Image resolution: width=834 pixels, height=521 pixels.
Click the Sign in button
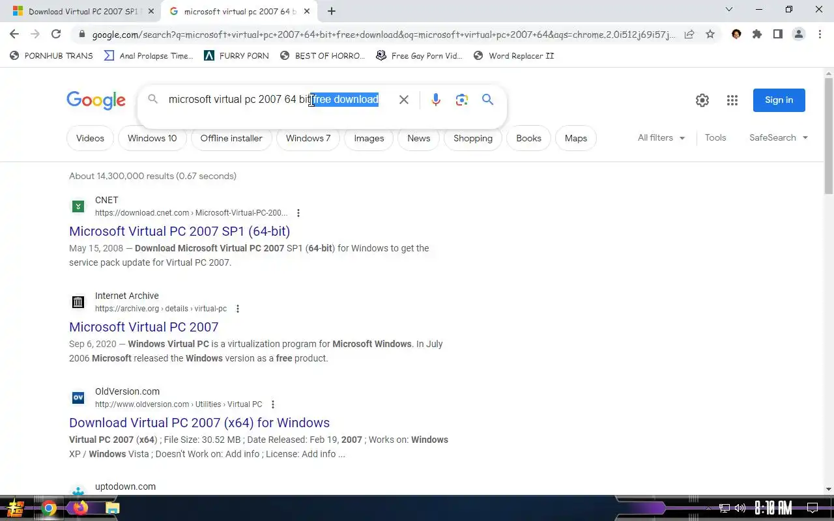(x=779, y=100)
